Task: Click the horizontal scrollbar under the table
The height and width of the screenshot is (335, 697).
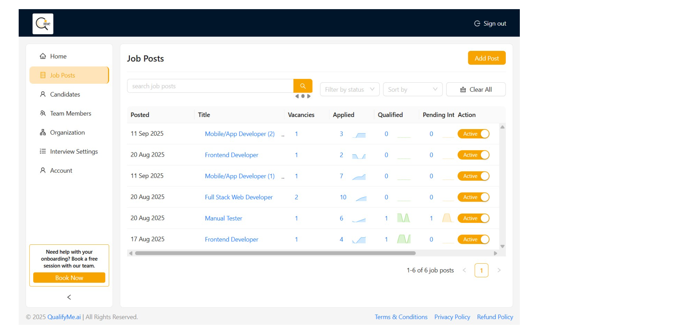Action: click(275, 253)
